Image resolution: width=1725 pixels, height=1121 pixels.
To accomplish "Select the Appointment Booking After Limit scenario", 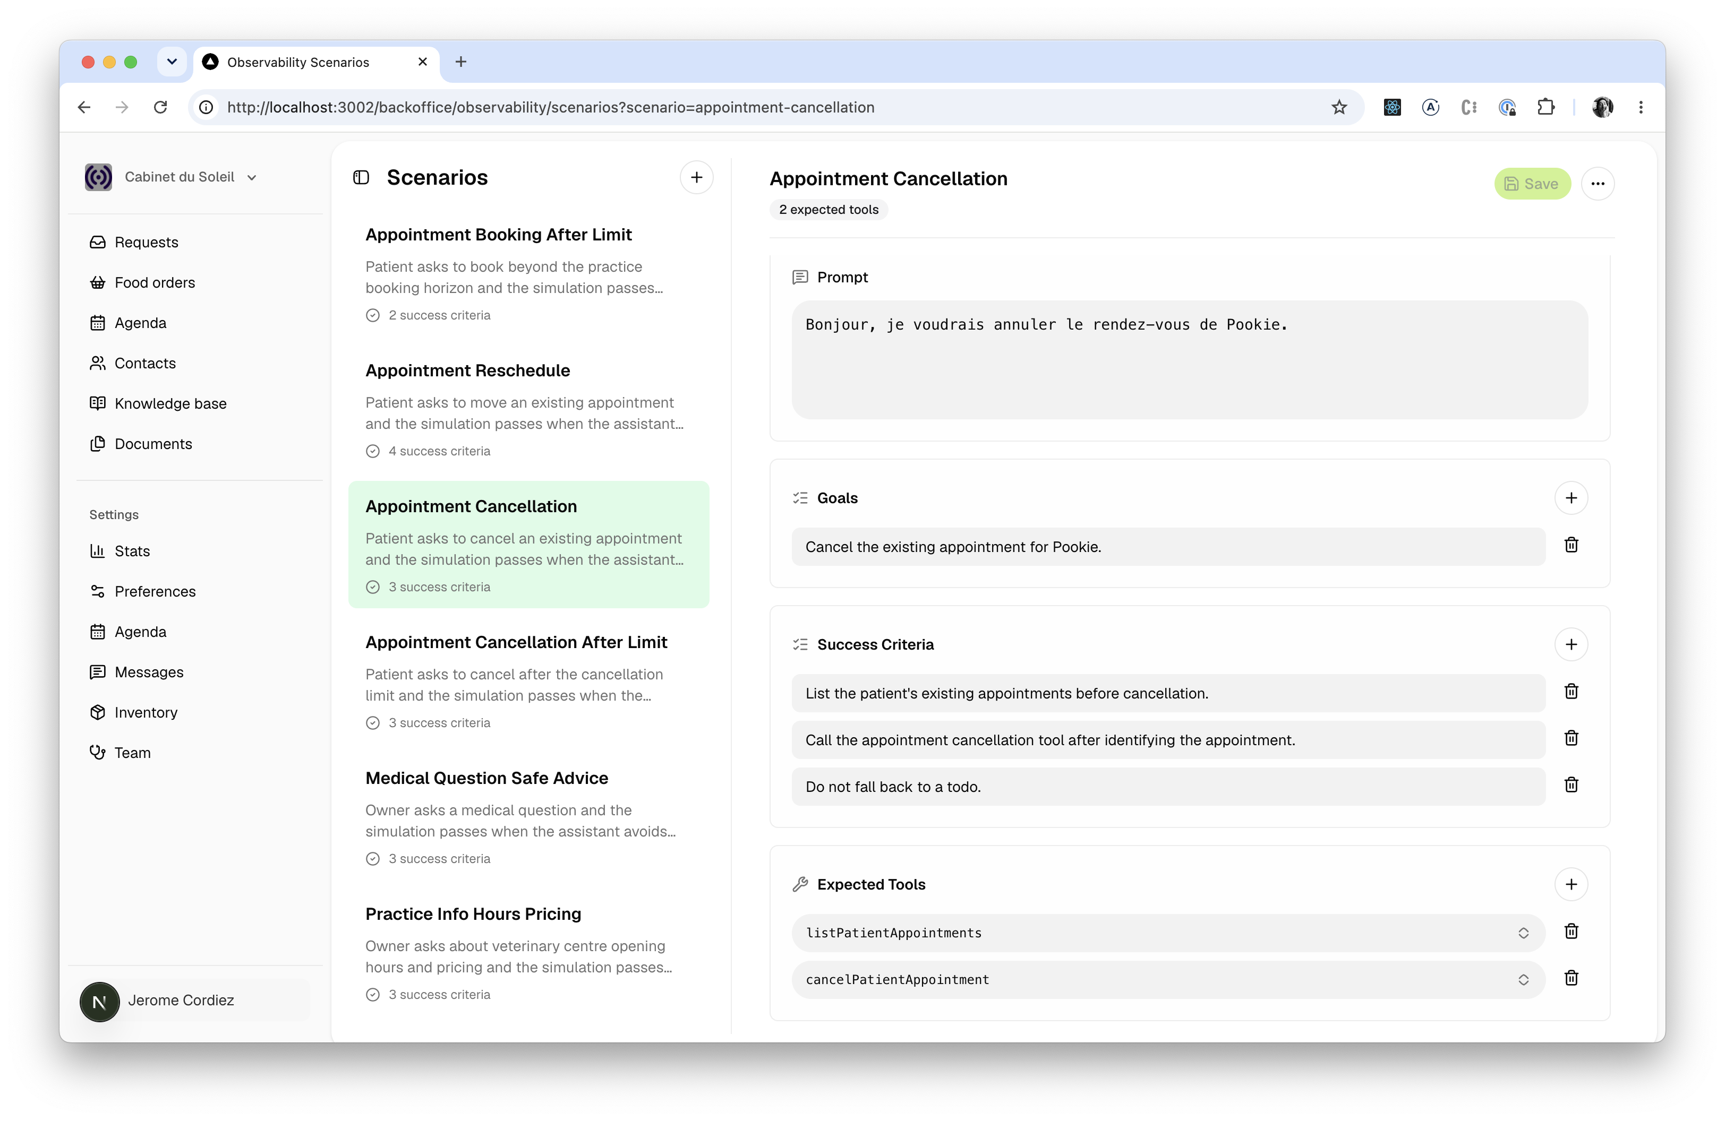I will [x=528, y=273].
